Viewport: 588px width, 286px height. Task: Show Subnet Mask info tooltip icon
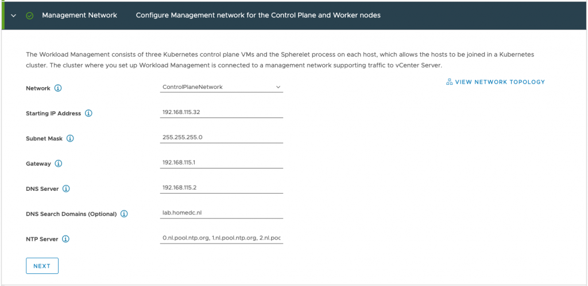(x=71, y=139)
